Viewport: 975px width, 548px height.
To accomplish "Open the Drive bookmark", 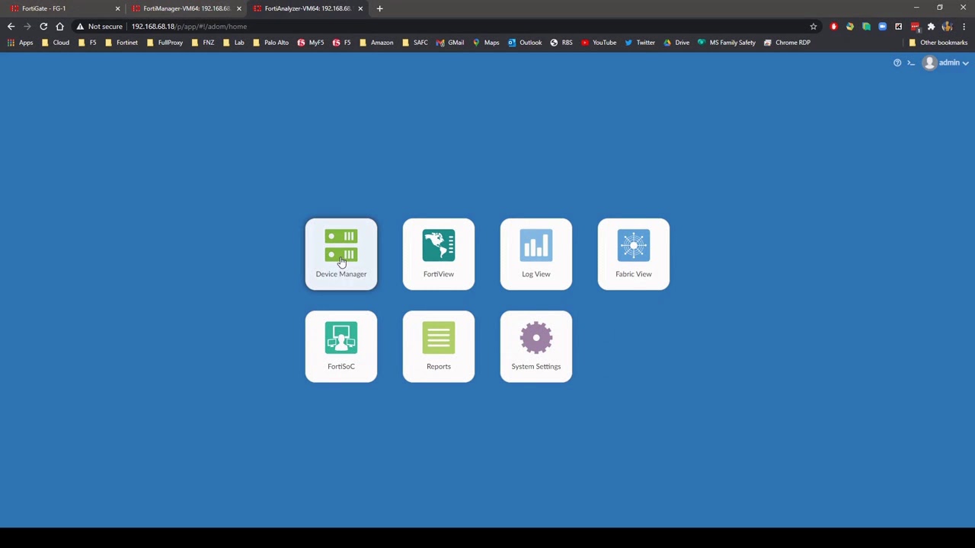I will click(x=676, y=43).
